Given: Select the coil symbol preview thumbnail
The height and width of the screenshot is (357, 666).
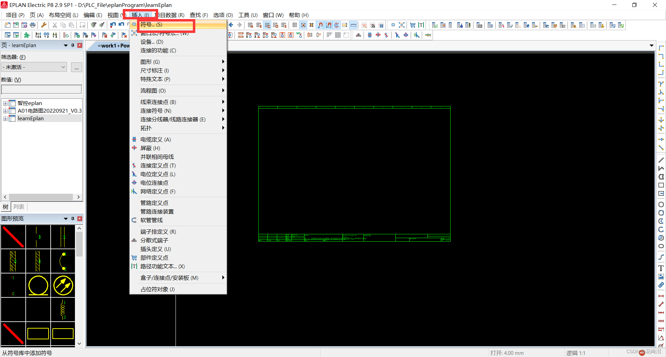Looking at the screenshot, I should 63,310.
